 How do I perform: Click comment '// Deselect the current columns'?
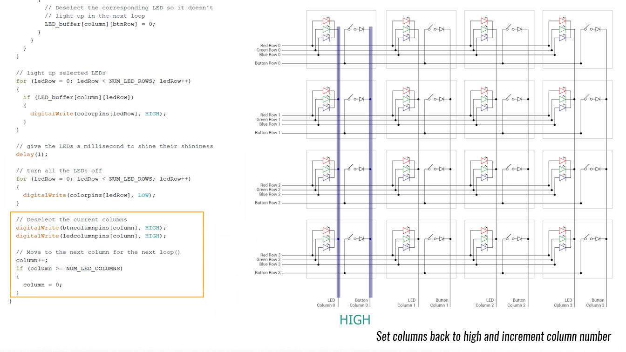71,219
